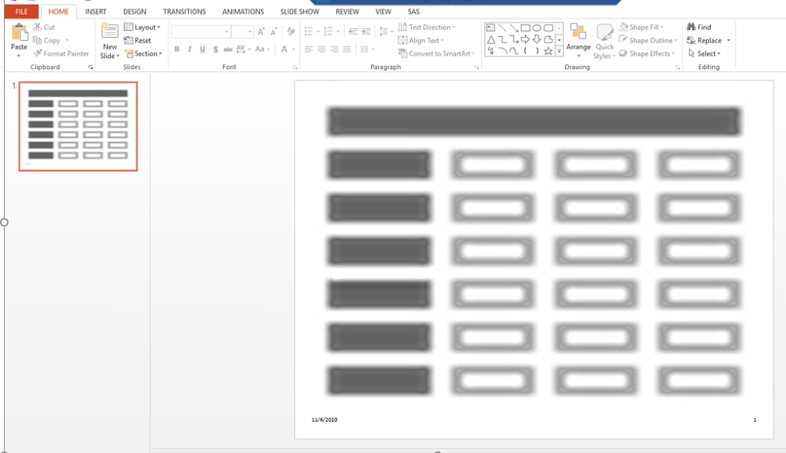Open the TRANSITIONS ribbon tab
The height and width of the screenshot is (453, 786).
(x=184, y=12)
